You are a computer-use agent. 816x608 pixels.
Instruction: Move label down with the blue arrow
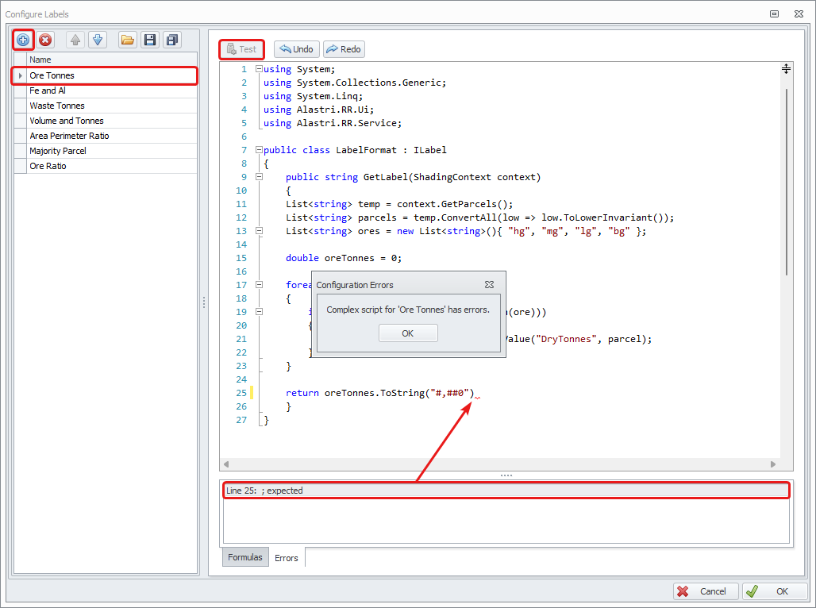click(x=97, y=40)
